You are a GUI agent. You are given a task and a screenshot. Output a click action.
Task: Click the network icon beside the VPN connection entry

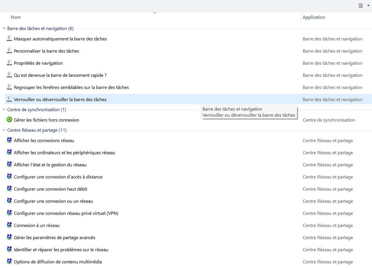(9, 213)
